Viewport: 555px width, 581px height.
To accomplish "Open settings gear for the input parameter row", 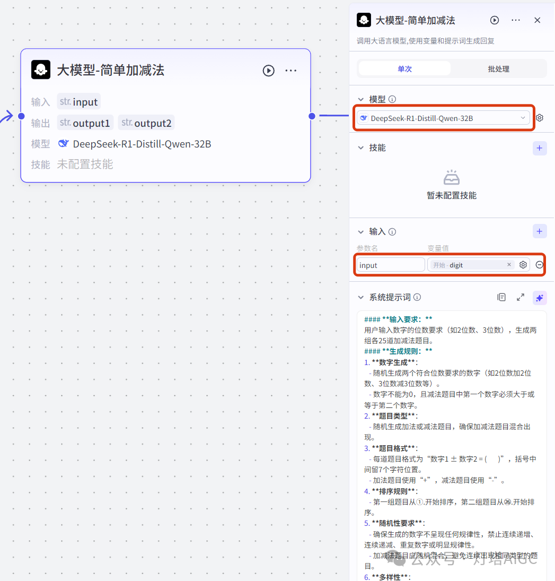I will tap(523, 265).
